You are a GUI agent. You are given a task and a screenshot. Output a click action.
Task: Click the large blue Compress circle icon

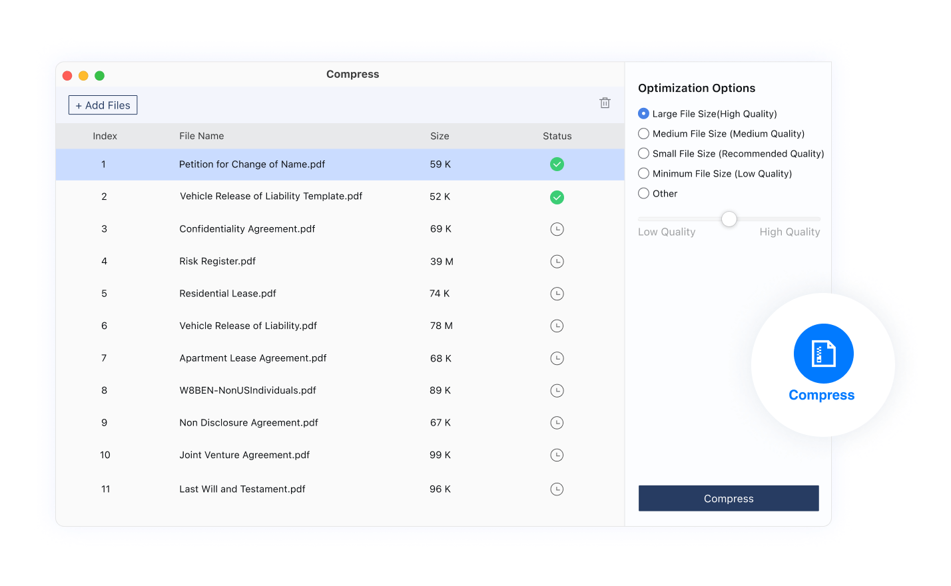(x=823, y=354)
